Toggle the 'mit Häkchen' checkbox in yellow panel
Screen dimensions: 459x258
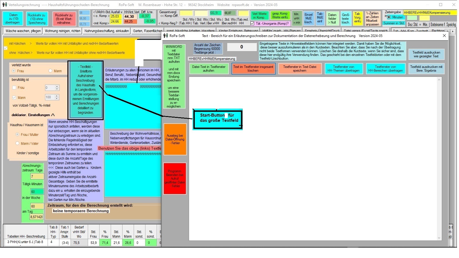pyautogui.click(x=5, y=48)
